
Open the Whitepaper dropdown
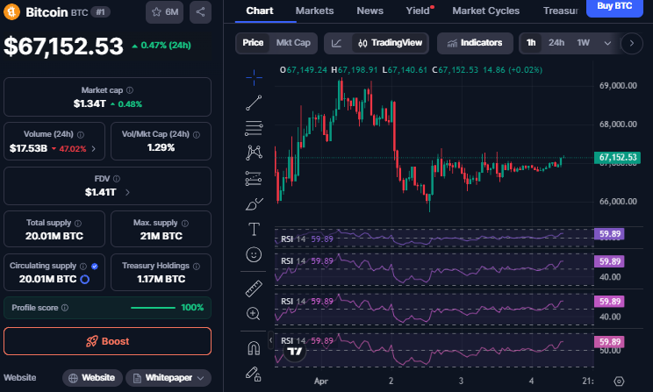pos(169,378)
